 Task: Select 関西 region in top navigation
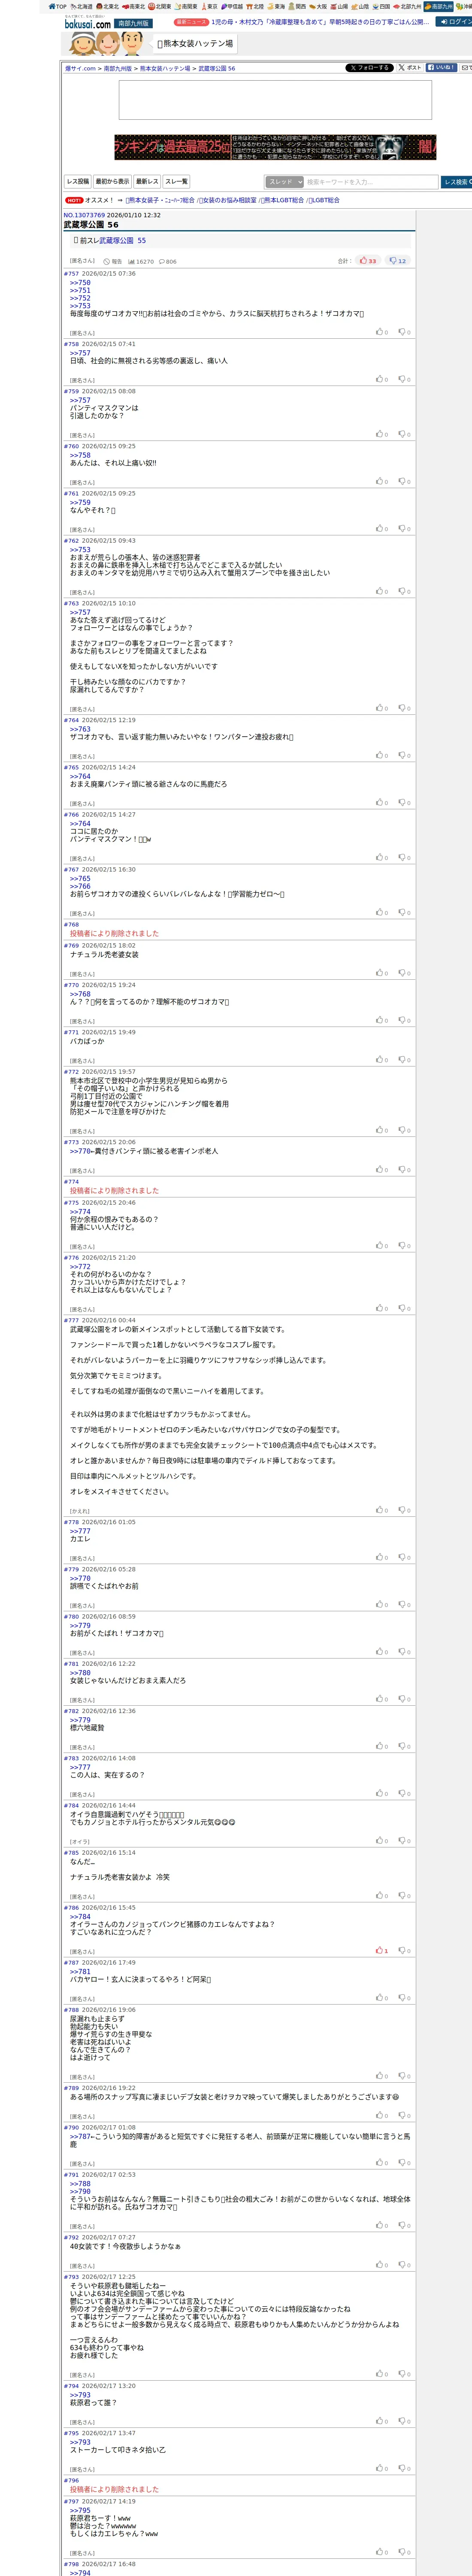[297, 6]
